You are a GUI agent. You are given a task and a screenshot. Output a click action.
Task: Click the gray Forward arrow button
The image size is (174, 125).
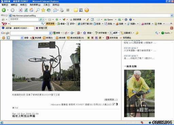click(x=13, y=10)
